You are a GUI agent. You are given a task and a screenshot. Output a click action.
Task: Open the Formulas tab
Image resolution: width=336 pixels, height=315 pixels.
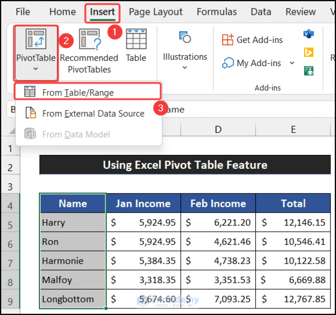tap(217, 12)
